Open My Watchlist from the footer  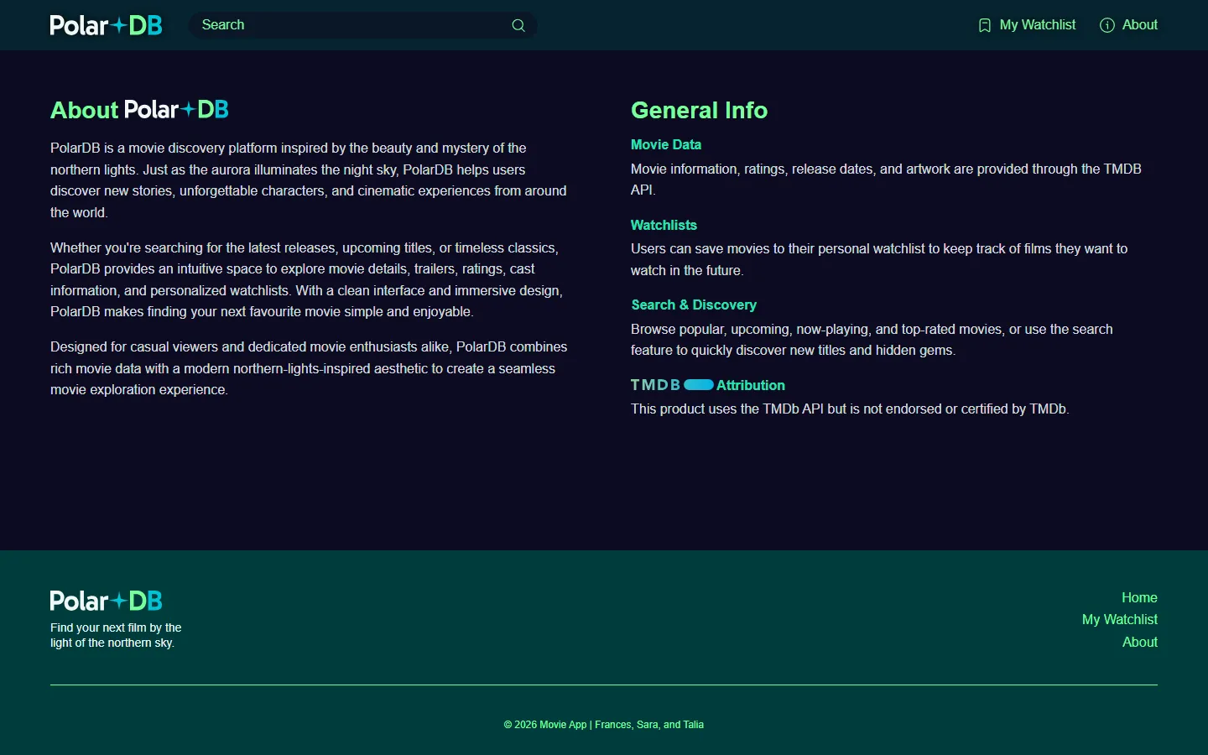coord(1120,619)
